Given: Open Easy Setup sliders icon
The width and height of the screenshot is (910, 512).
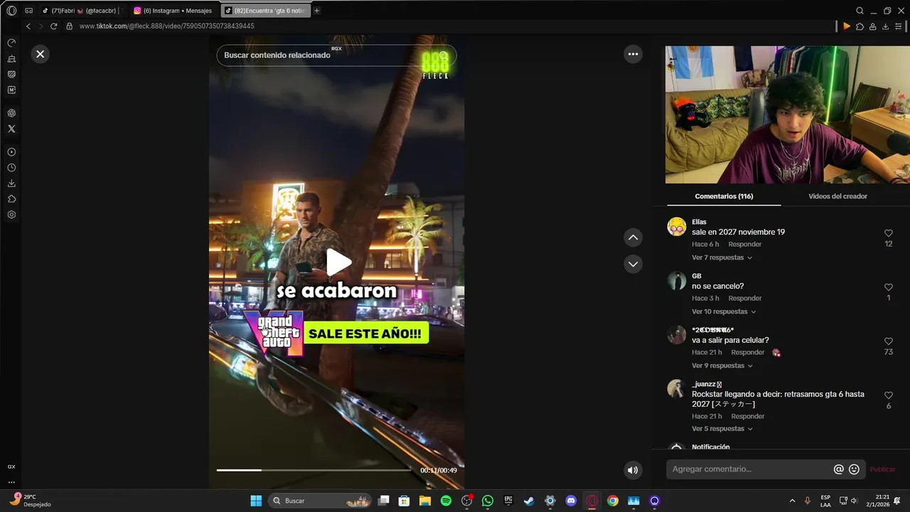Looking at the screenshot, I should pos(899,26).
